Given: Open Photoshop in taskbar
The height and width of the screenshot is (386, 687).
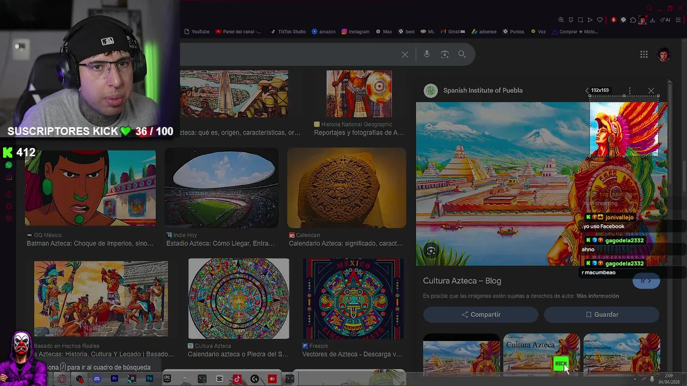Looking at the screenshot, I should [149, 379].
